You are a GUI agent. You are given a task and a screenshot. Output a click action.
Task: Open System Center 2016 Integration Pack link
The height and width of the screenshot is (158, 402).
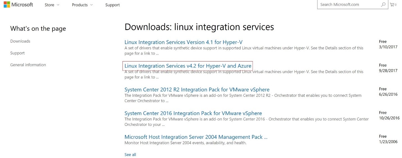193,113
